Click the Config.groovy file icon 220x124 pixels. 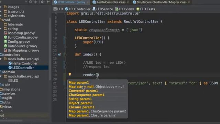click(x=5, y=42)
